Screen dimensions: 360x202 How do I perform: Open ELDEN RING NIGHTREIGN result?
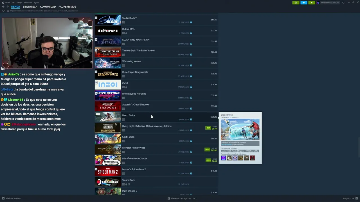pyautogui.click(x=156, y=42)
